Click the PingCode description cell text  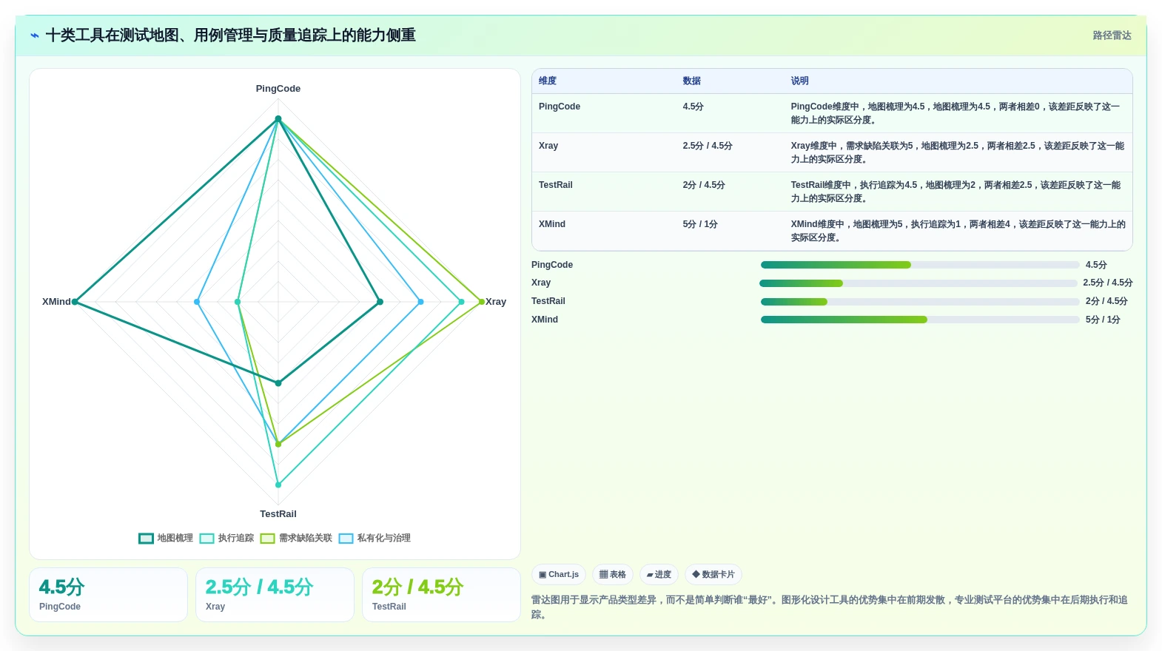(956, 113)
